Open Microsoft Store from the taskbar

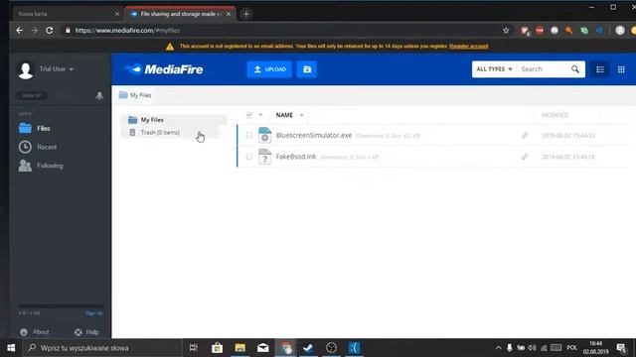(217, 348)
